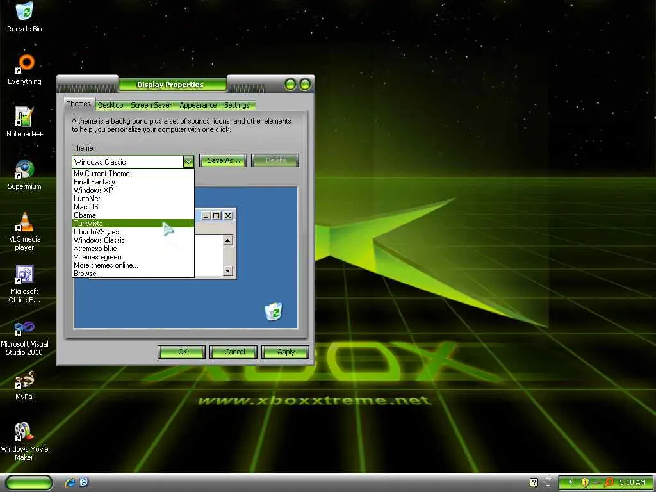Click the Save As... button
This screenshot has width=656, height=492.
pyautogui.click(x=224, y=160)
